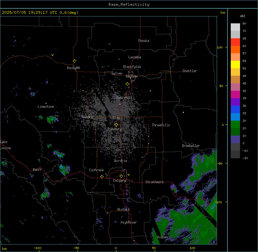258x252 pixels.
Task: Select the magenta 39-42 dBZ swatch
Action: [235, 94]
